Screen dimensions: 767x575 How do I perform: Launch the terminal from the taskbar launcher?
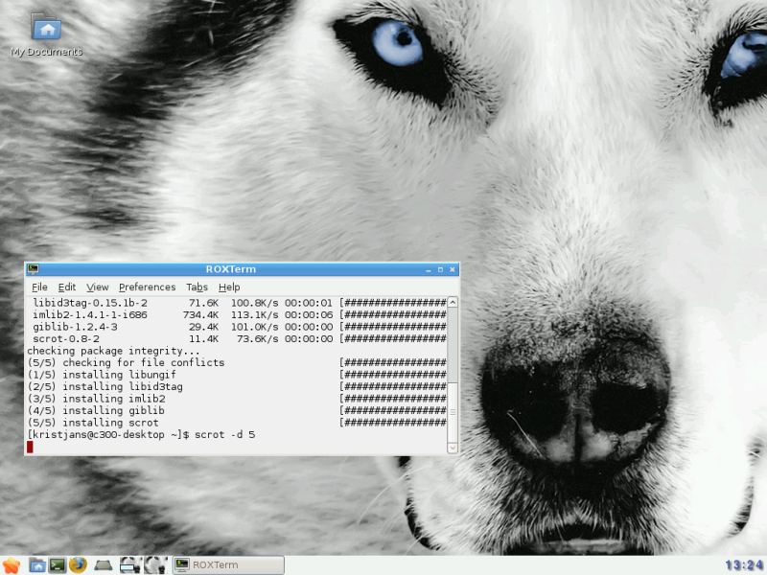pyautogui.click(x=58, y=565)
